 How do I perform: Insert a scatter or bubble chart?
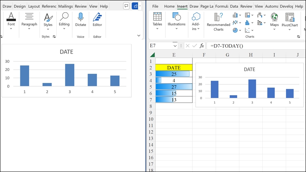click(x=247, y=30)
